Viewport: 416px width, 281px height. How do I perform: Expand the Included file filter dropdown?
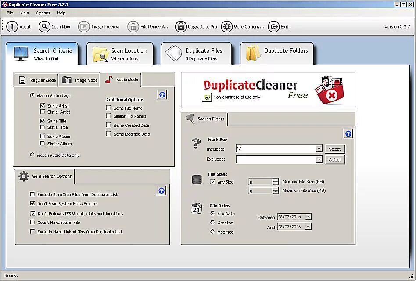tap(319, 149)
